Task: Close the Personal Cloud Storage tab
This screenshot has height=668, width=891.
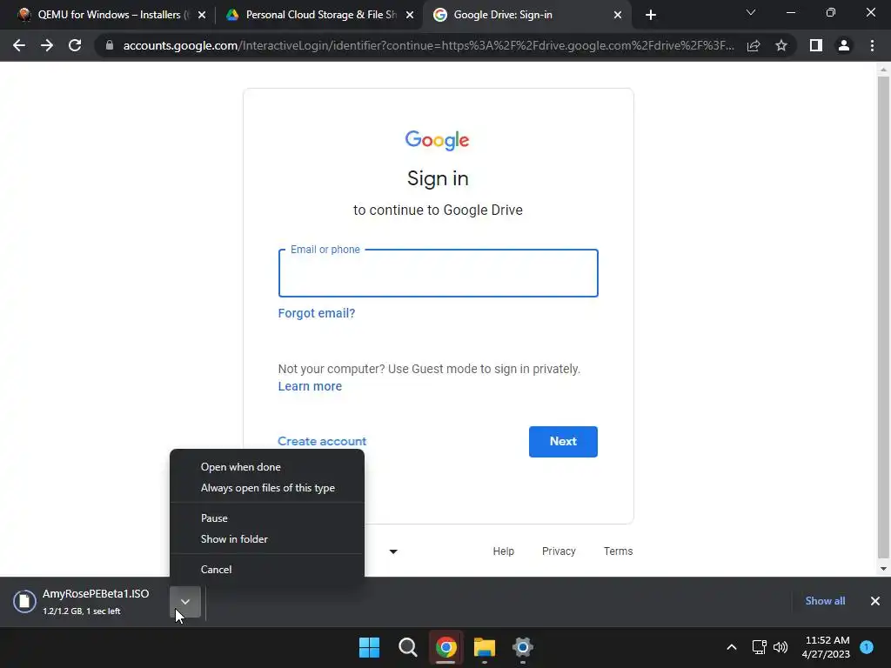Action: tap(410, 15)
